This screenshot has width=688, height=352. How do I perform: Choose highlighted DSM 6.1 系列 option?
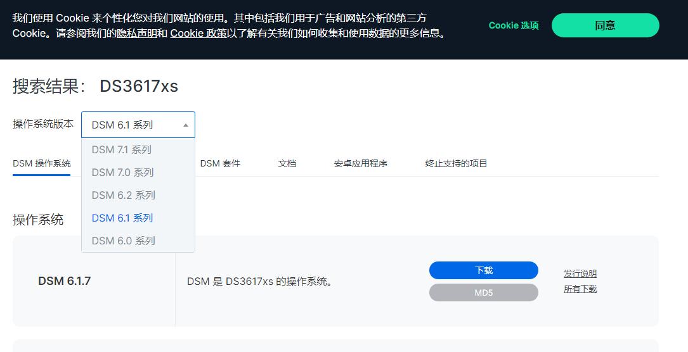tap(138, 218)
